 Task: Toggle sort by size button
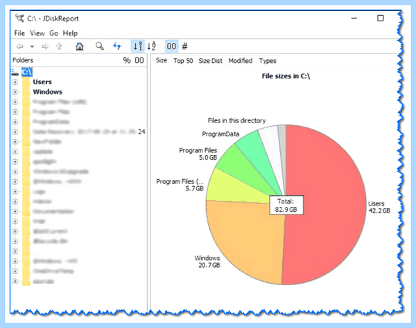pyautogui.click(x=138, y=46)
